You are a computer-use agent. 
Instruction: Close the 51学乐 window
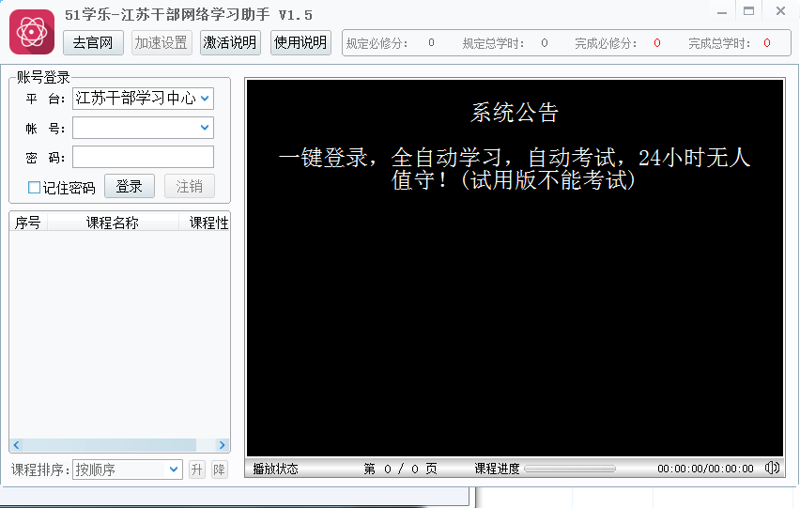(x=780, y=11)
